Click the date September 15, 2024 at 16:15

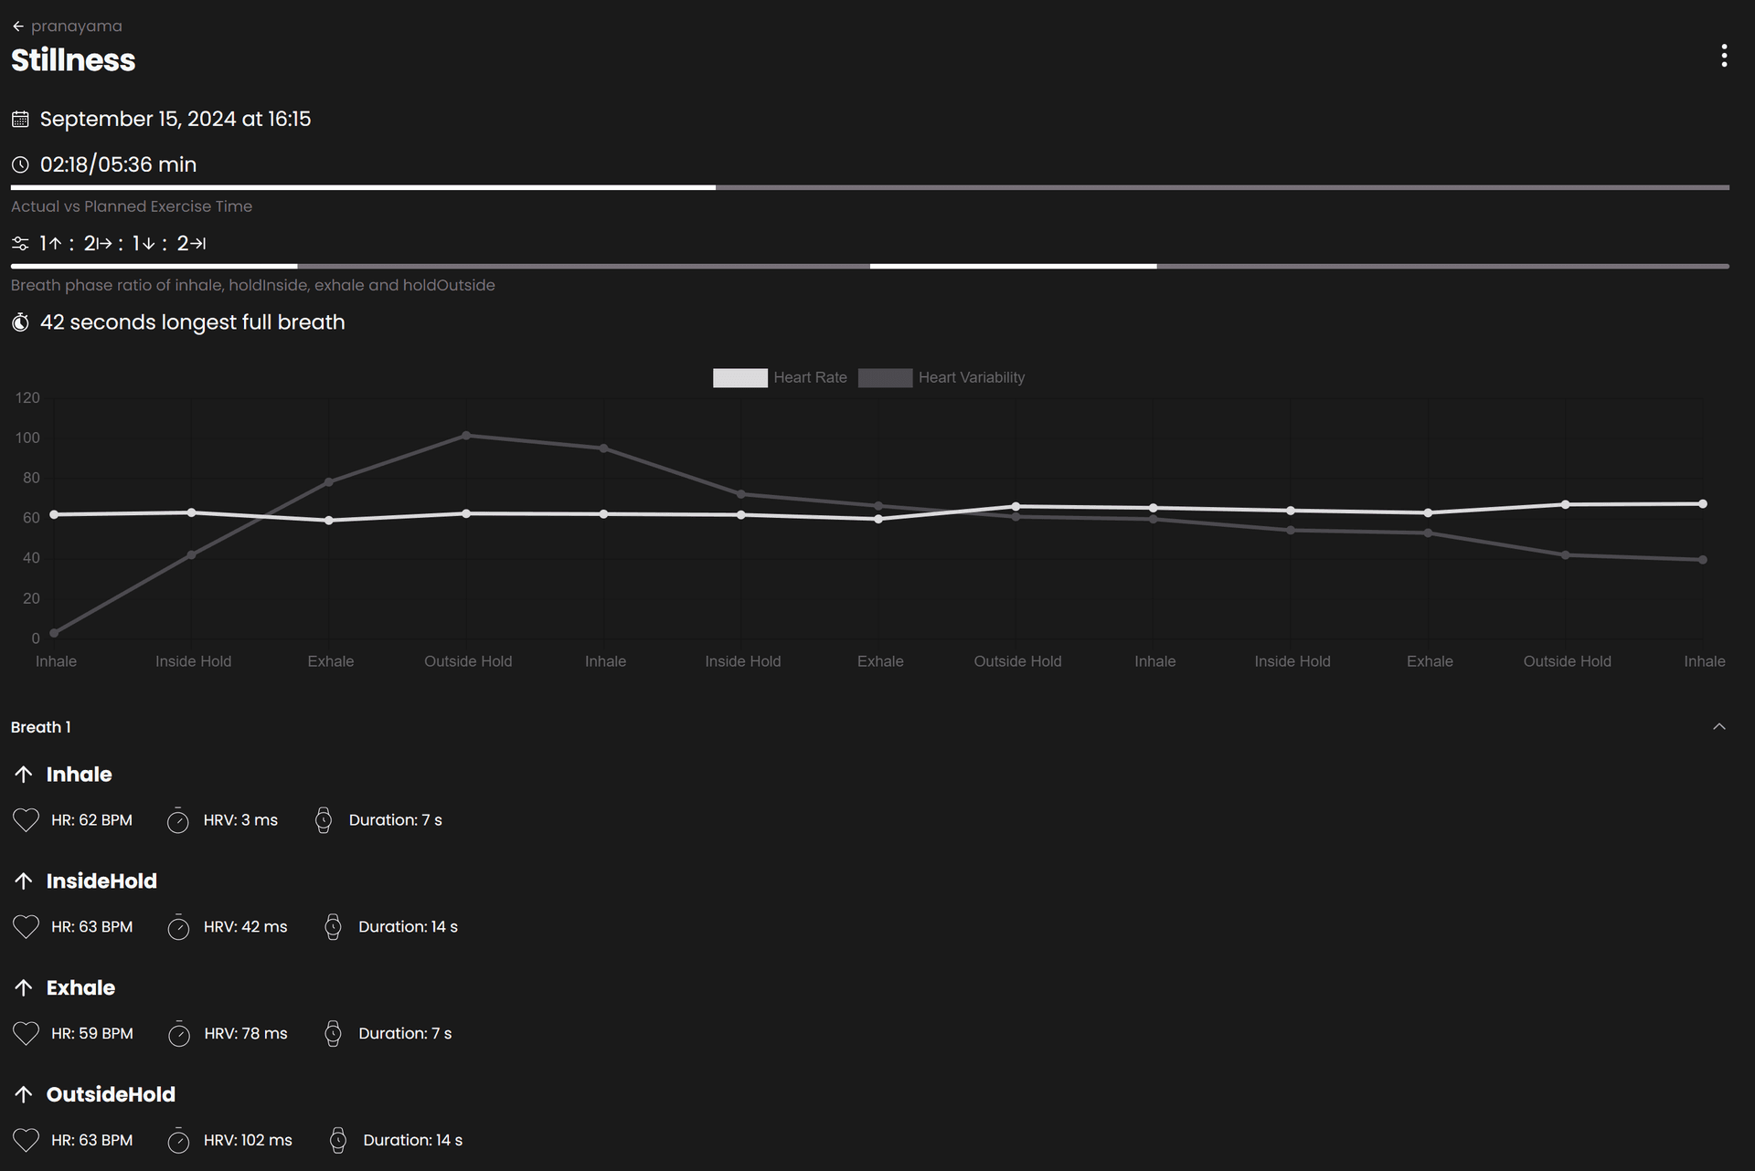click(175, 120)
